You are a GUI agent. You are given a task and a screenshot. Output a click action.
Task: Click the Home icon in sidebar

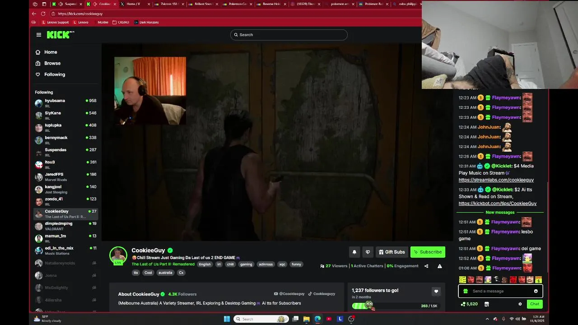pyautogui.click(x=38, y=52)
